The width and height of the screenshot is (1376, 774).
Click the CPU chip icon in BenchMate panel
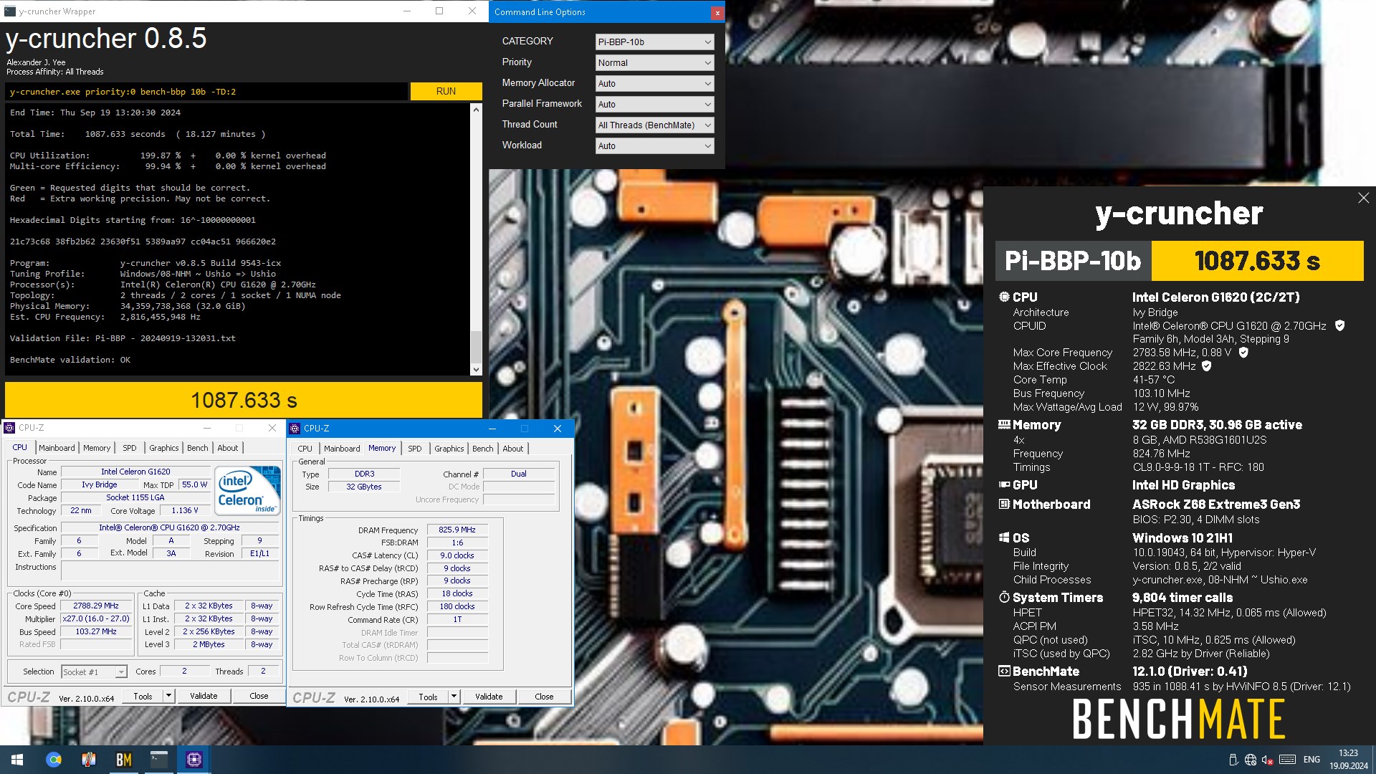[1004, 297]
